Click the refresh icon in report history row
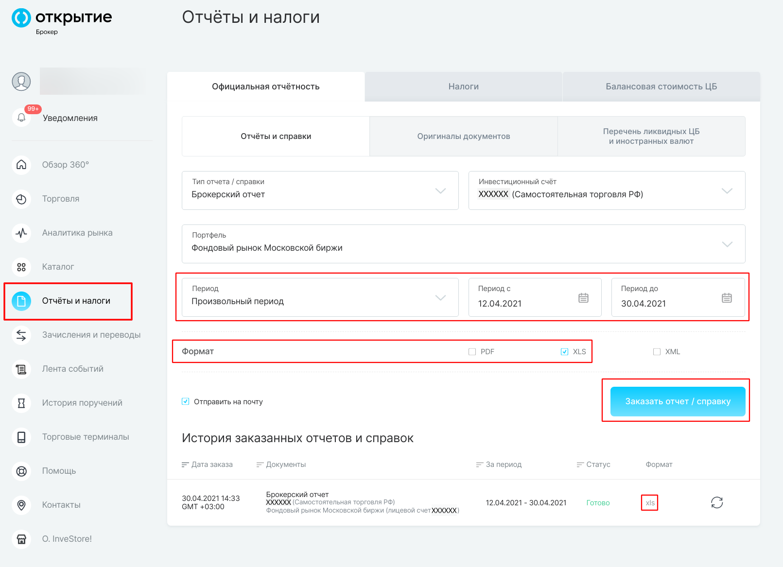 [717, 502]
